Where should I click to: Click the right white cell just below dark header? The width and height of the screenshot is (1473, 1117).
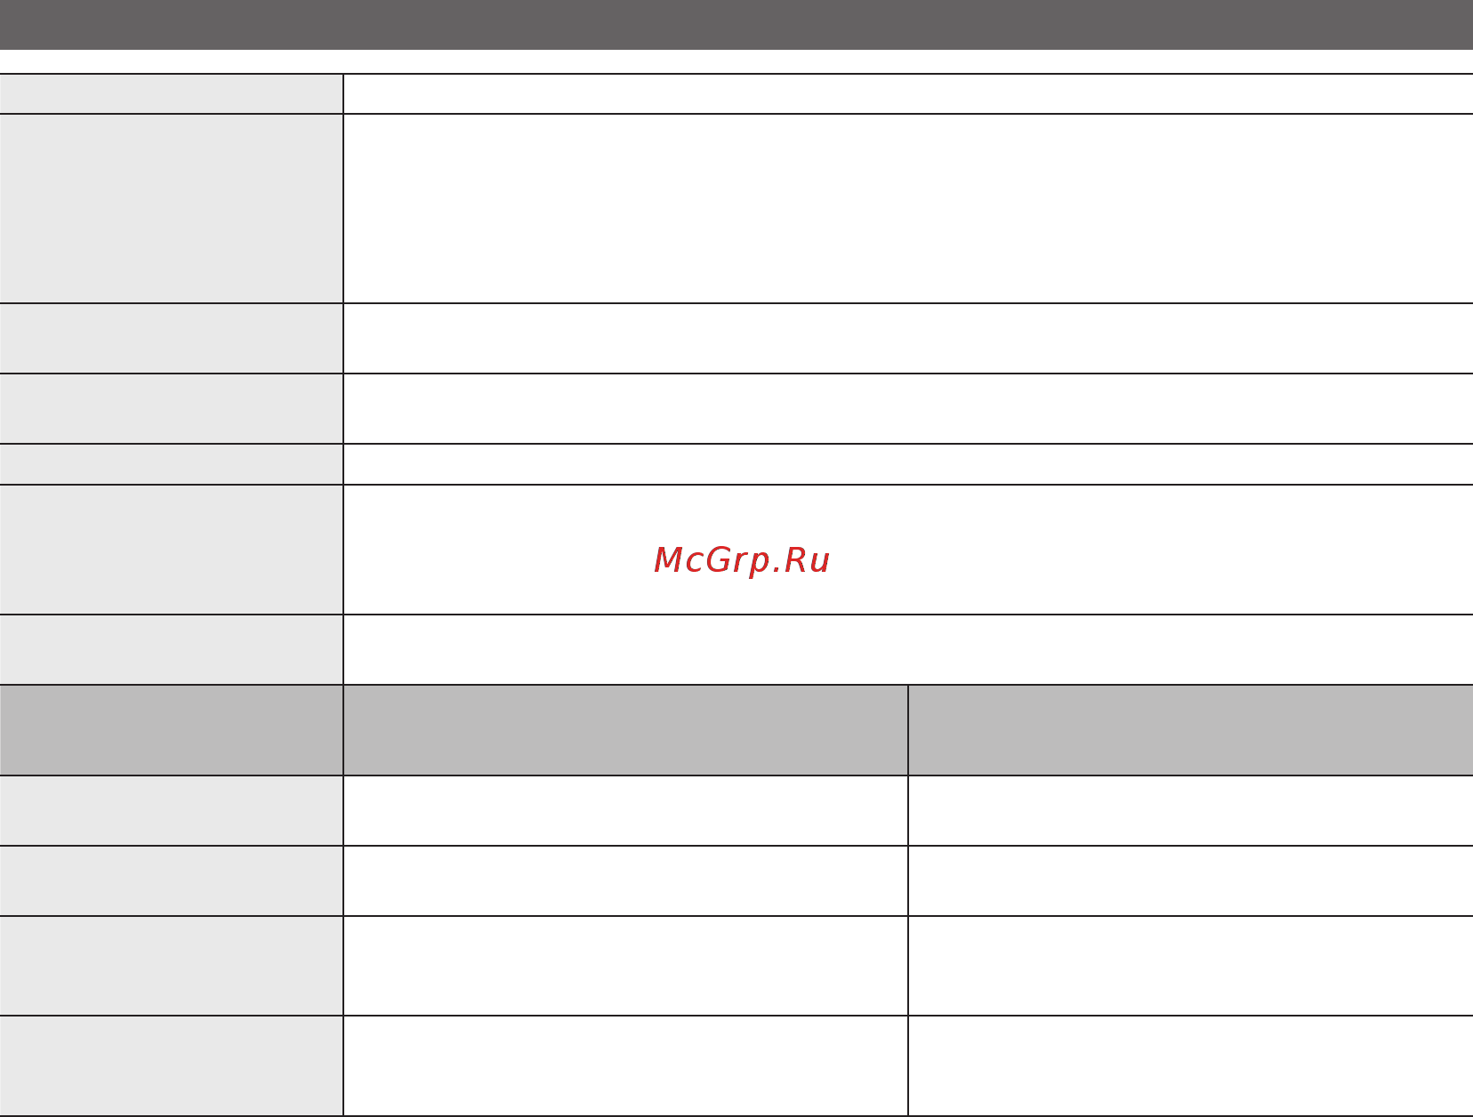[1191, 810]
